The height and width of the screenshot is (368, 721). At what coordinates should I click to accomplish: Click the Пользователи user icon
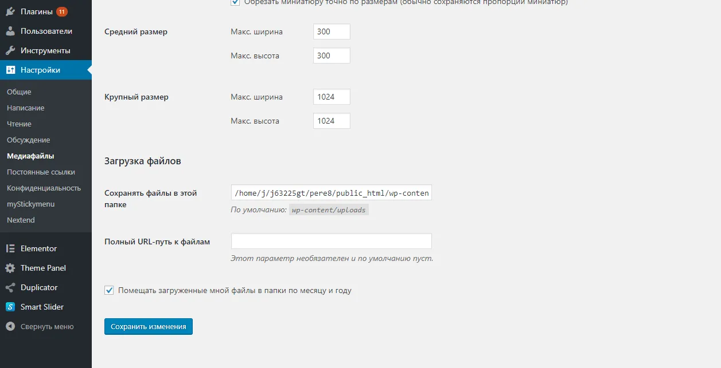coord(10,31)
